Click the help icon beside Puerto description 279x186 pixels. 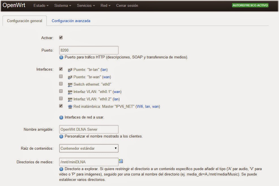tap(61, 57)
